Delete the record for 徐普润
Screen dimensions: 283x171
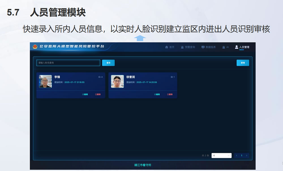click(x=170, y=94)
